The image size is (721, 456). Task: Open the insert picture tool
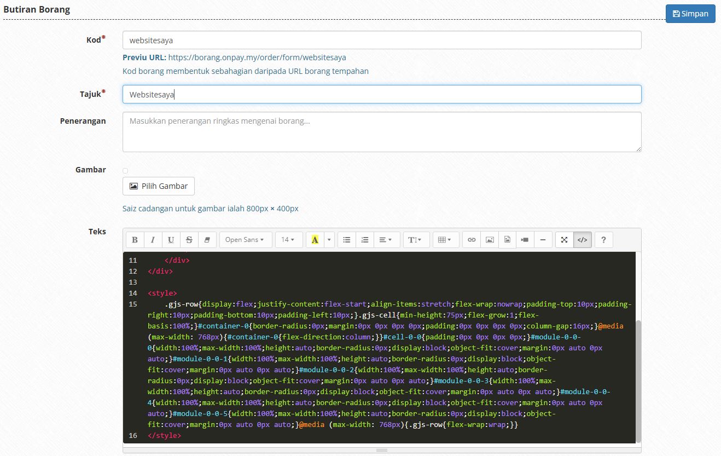pos(490,239)
